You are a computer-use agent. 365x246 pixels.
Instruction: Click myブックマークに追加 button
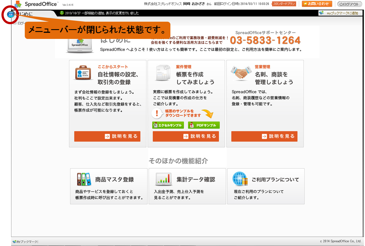[x=340, y=13]
